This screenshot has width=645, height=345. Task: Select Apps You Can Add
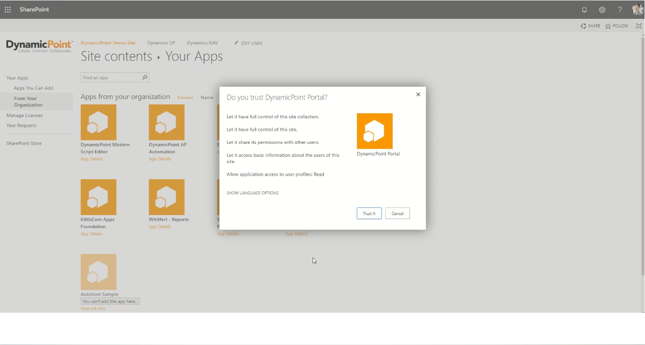pos(34,88)
